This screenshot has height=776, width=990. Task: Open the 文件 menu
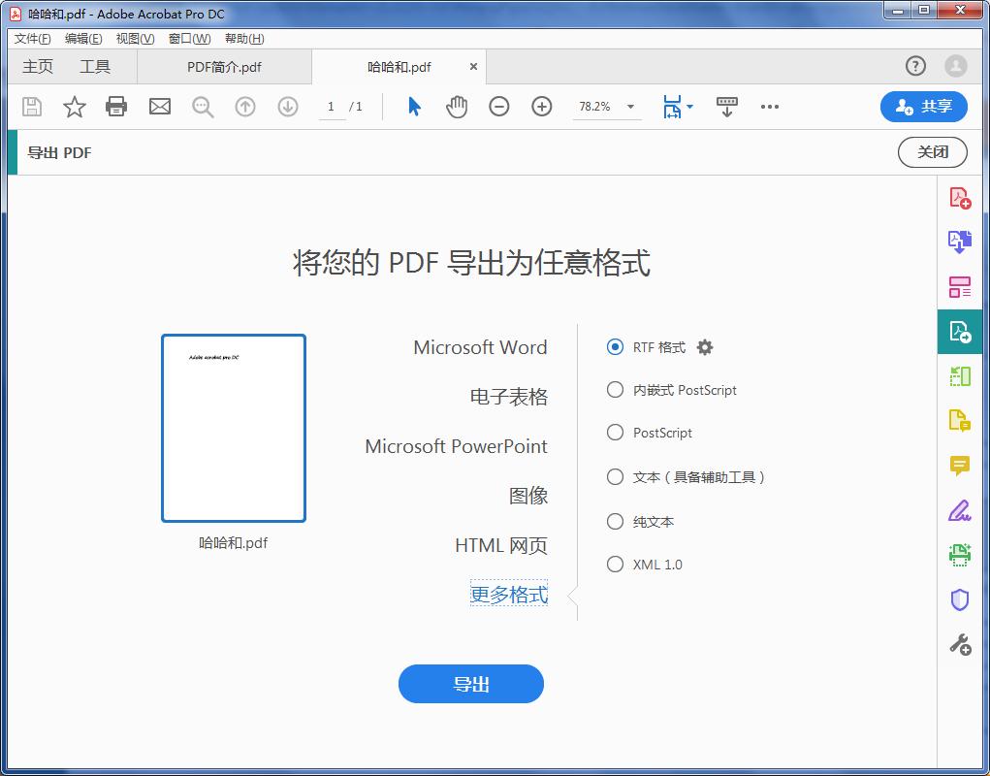point(31,38)
